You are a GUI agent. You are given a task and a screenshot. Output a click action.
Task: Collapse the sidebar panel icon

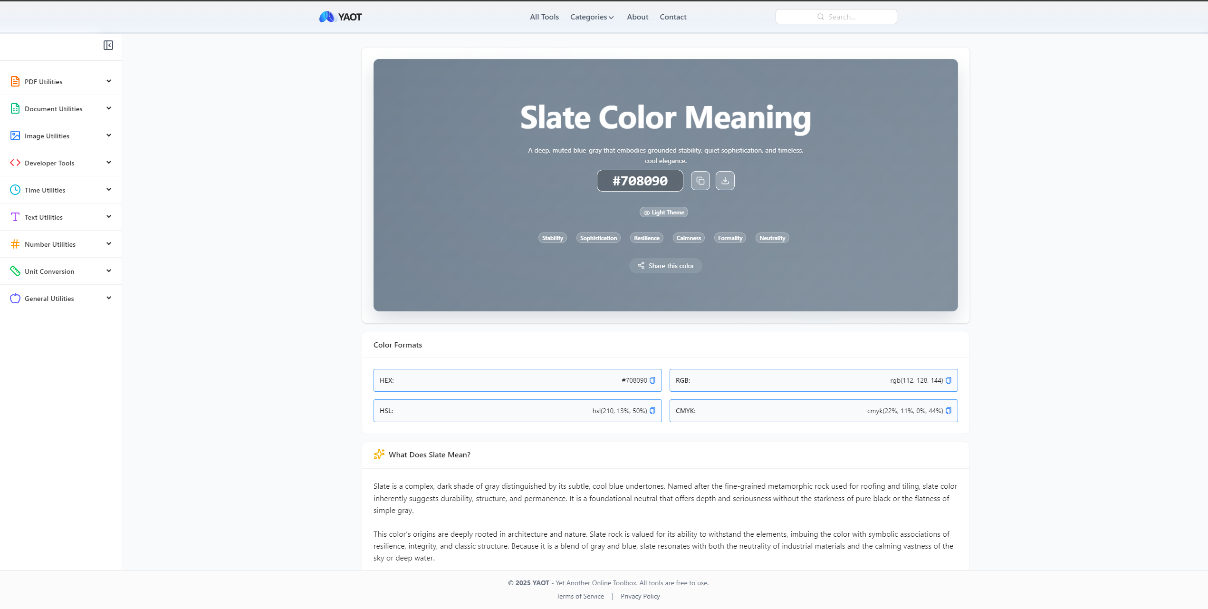(108, 45)
